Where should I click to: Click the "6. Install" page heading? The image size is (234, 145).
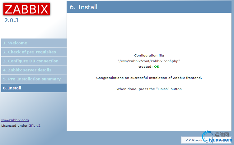pos(84,7)
